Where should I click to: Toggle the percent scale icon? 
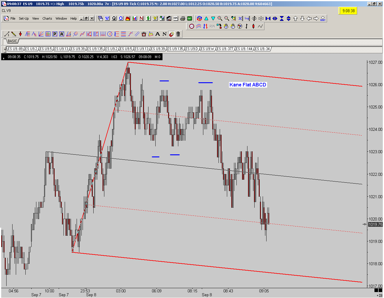(x=241, y=18)
